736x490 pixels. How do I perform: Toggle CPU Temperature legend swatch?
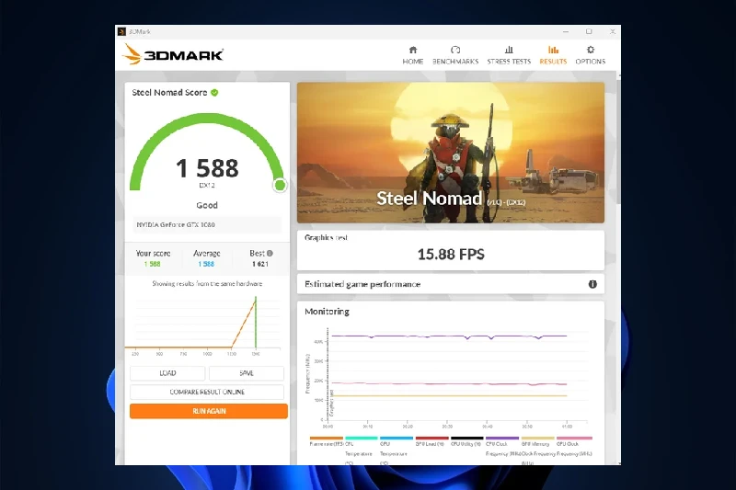[362, 438]
